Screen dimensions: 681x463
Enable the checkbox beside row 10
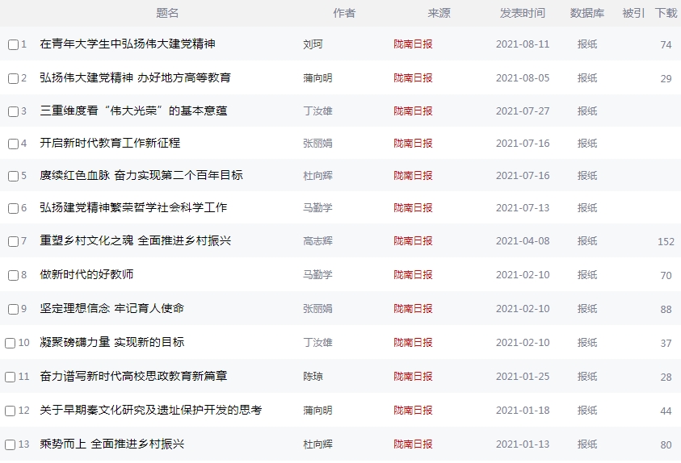pyautogui.click(x=11, y=343)
